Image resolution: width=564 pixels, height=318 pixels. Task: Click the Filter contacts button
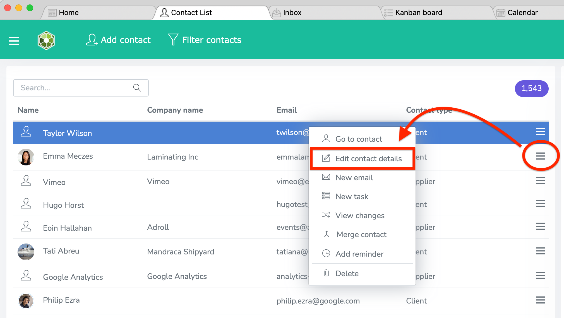point(205,40)
